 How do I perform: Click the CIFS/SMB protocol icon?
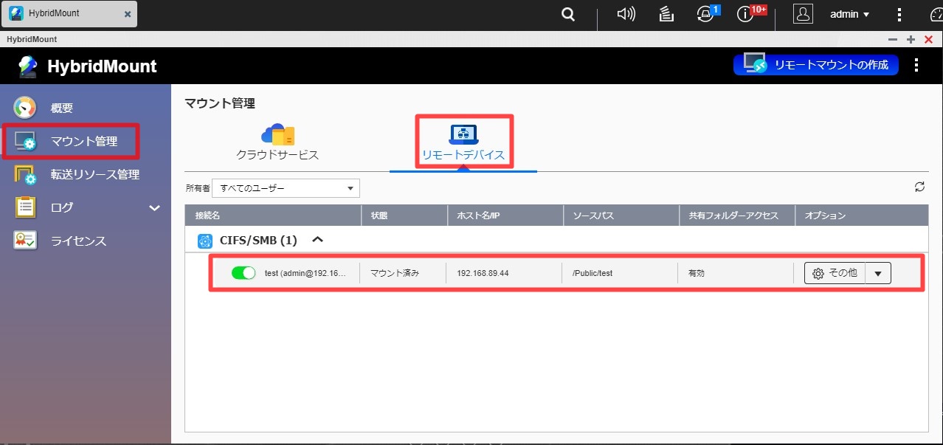point(205,241)
